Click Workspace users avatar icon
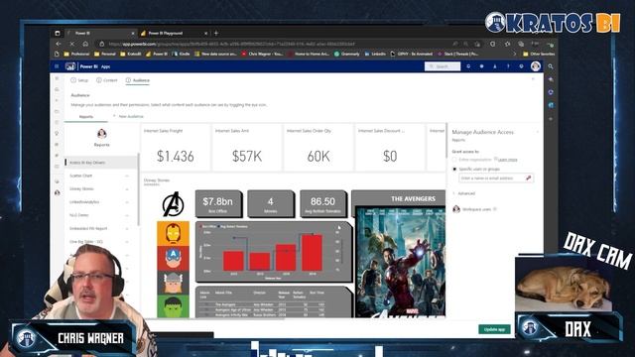The image size is (635, 357). pyautogui.click(x=456, y=209)
